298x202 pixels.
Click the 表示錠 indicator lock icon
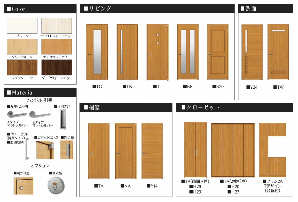click(x=56, y=186)
